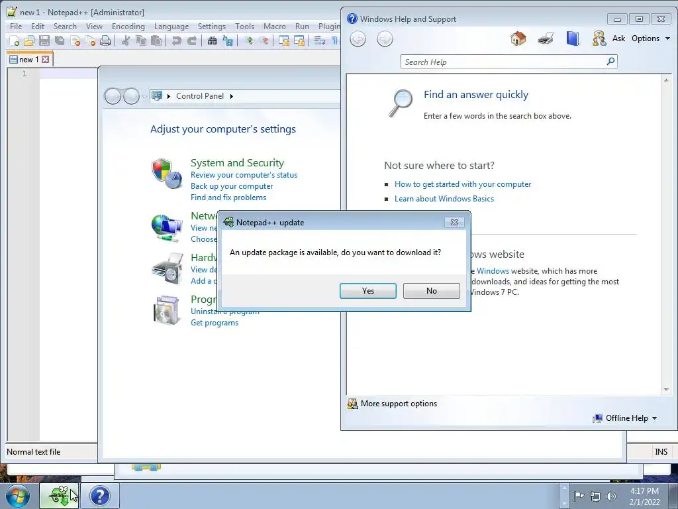The width and height of the screenshot is (678, 509).
Task: Toggle Word wrap icon in Notepad++ toolbar
Action: click(320, 40)
